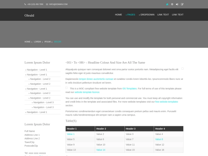Open the Navigation - Level 1 item just above the contact details
The width and height of the screenshot is (208, 156).
point(37,112)
